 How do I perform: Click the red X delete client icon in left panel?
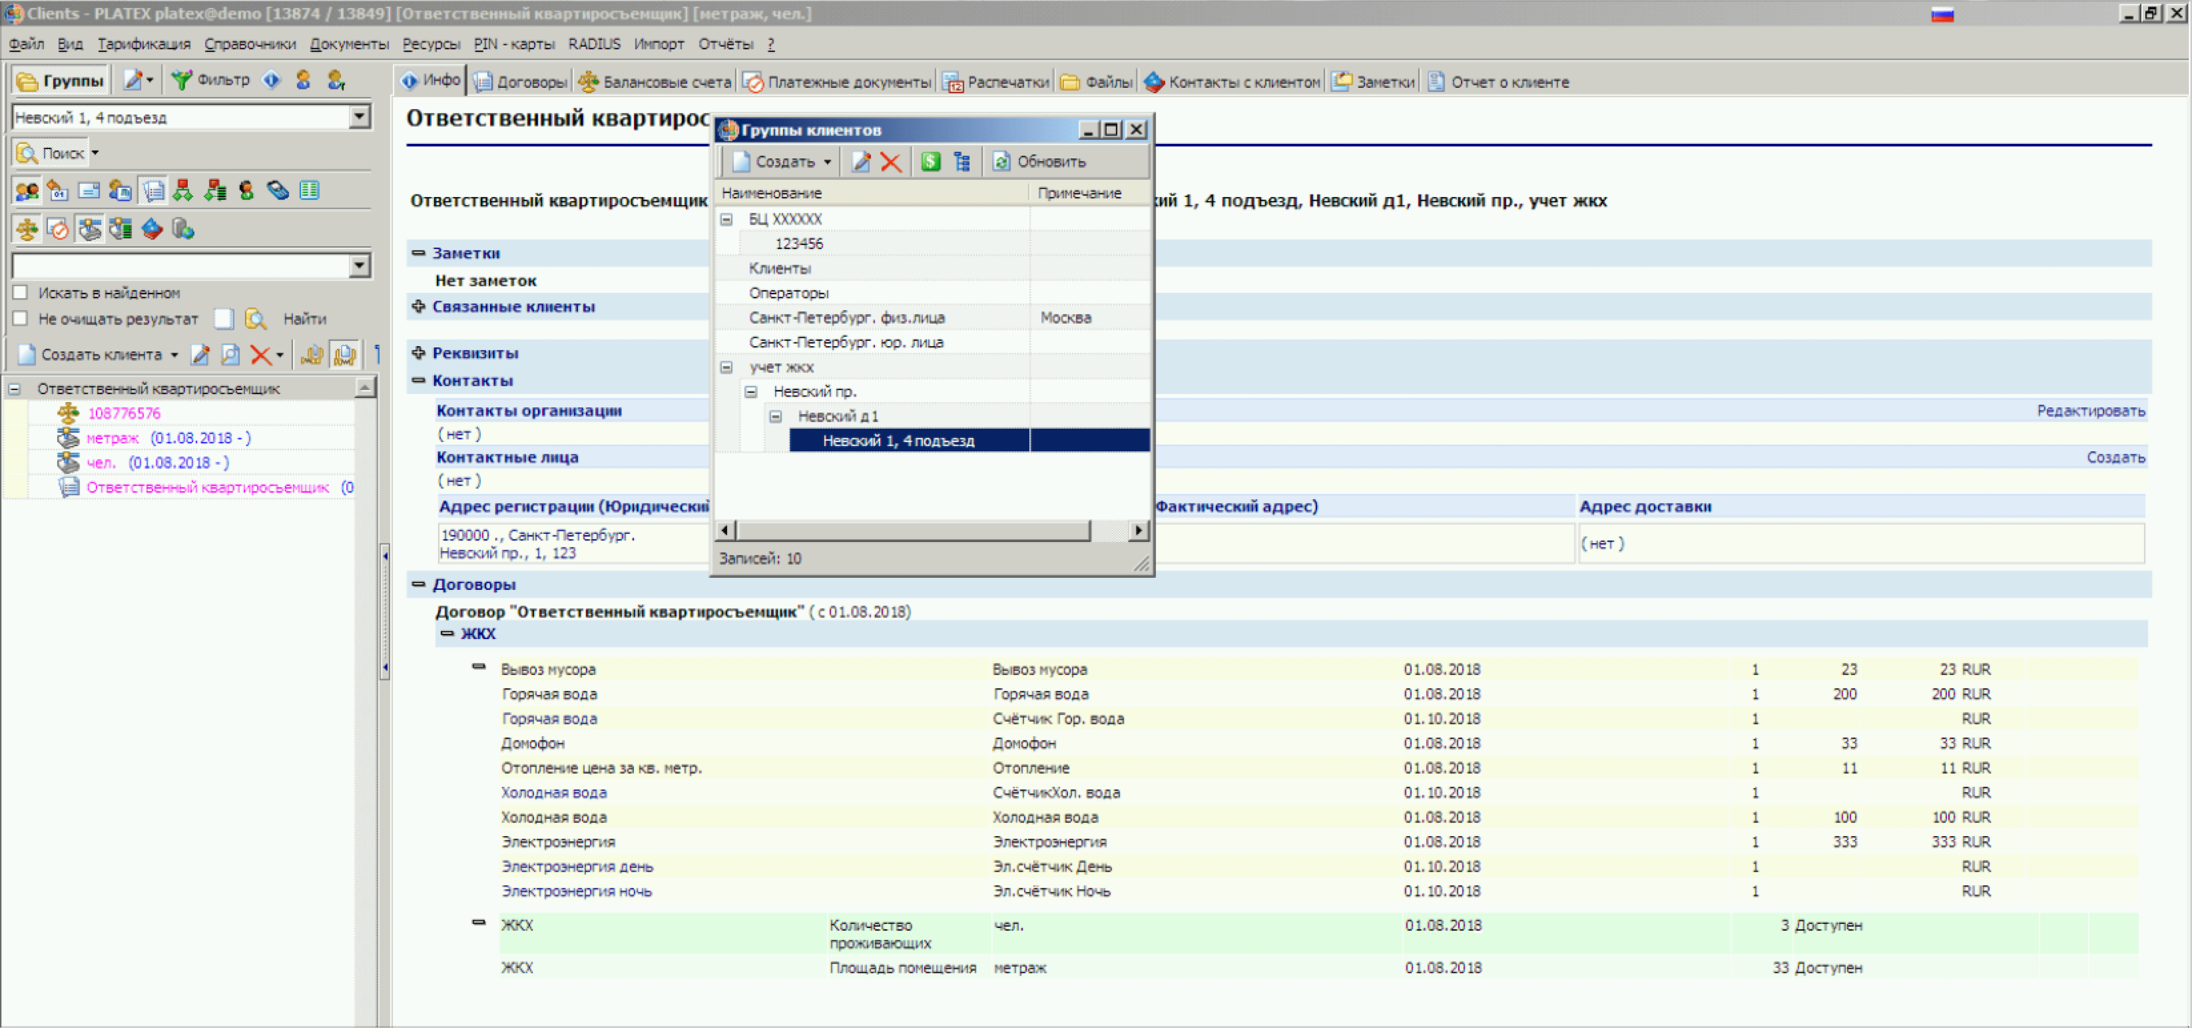pyautogui.click(x=261, y=355)
